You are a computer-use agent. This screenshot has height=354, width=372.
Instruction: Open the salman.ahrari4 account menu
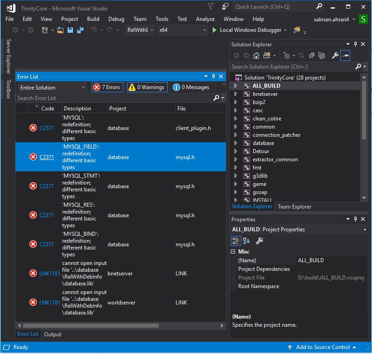334,20
